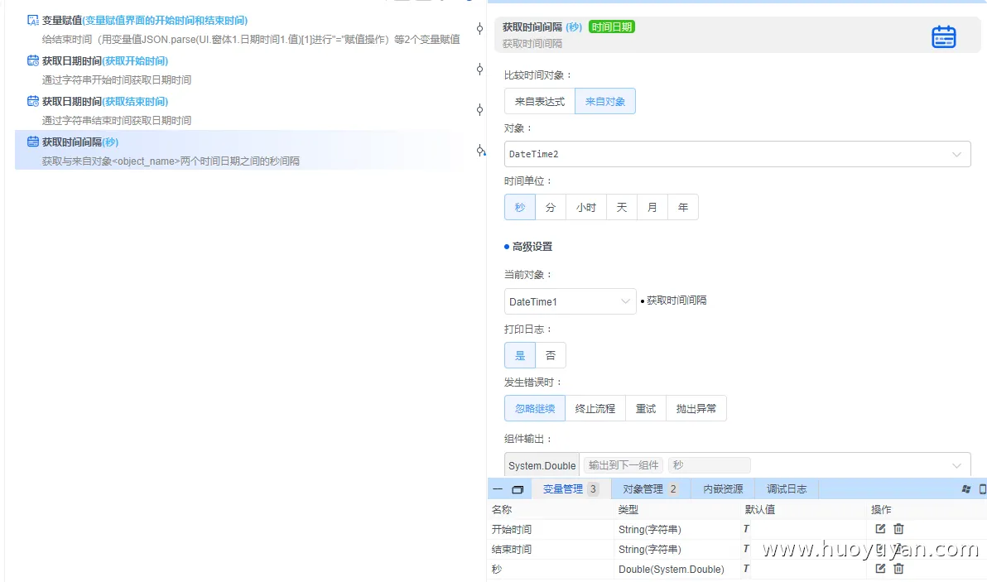
Task: Click the 变量赋值 step icon
Action: tap(33, 20)
